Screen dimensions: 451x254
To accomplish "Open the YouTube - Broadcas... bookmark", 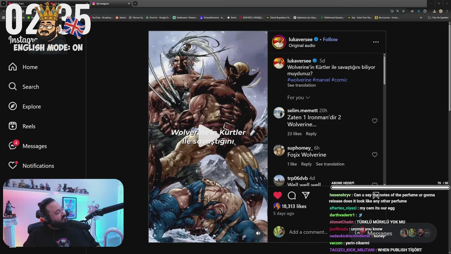I will pyautogui.click(x=101, y=17).
